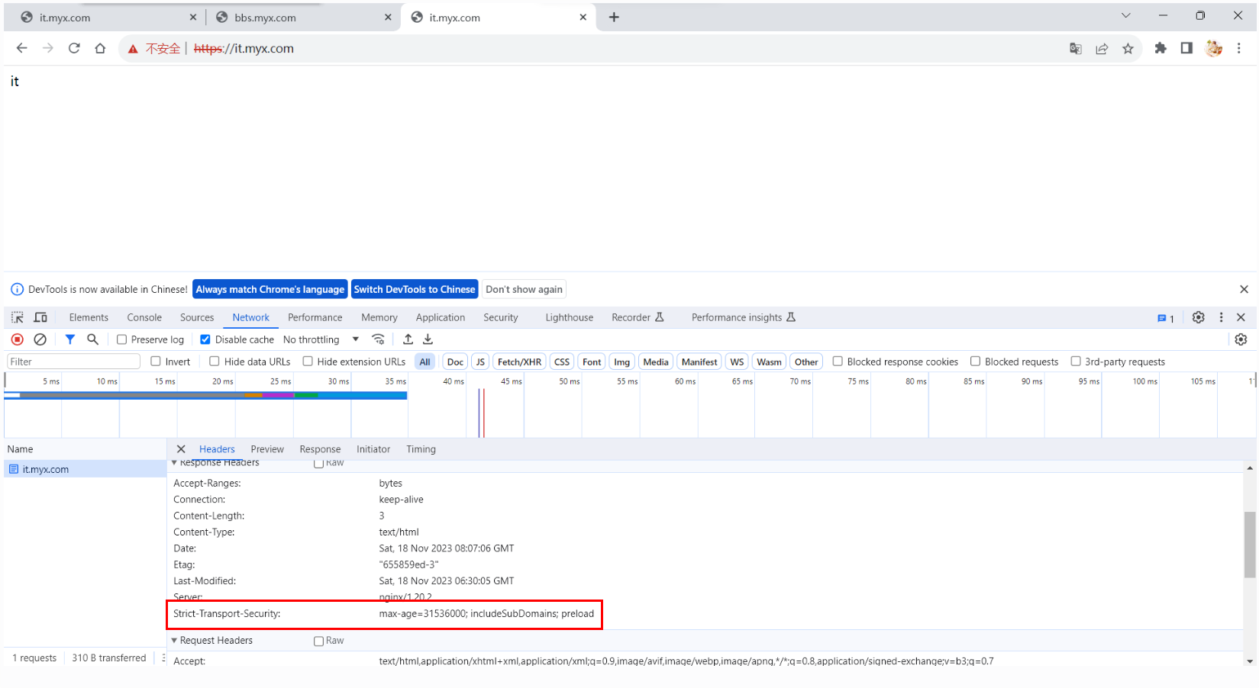Switch to the Console panel
The height and width of the screenshot is (688, 1259).
pos(144,317)
